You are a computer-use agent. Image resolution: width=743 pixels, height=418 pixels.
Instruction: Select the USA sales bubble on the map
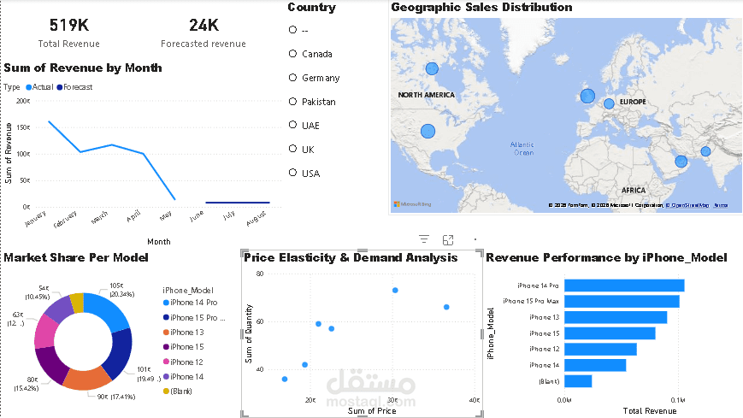point(428,131)
